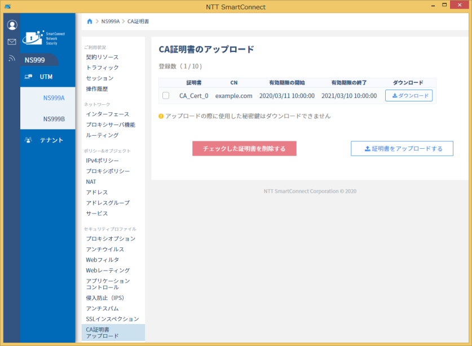
Task: Open サービス page
Action: pyautogui.click(x=96, y=214)
